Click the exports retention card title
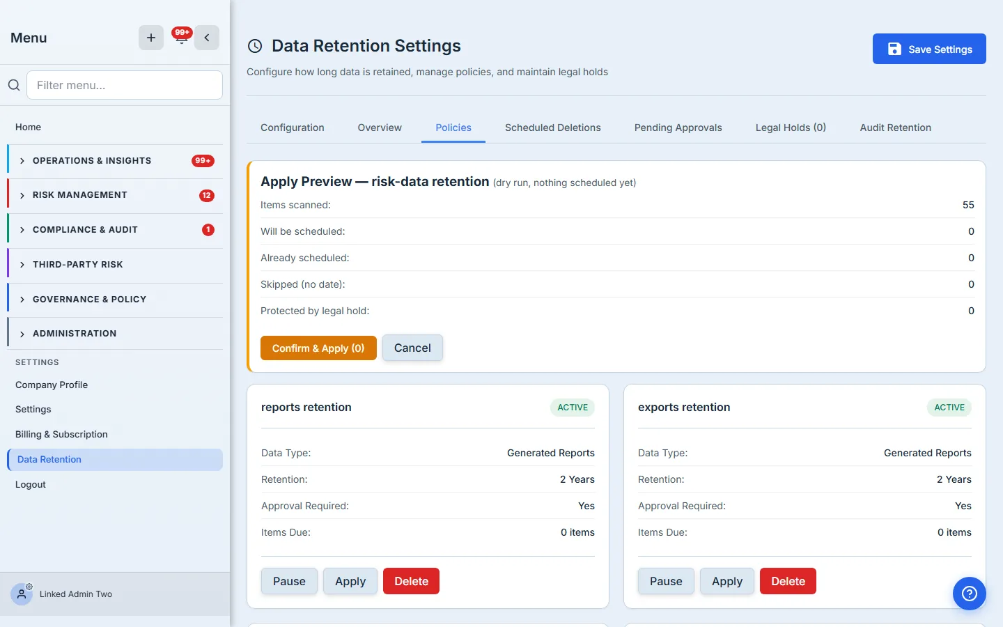Screen dimensions: 1003x627 pyautogui.click(x=684, y=408)
